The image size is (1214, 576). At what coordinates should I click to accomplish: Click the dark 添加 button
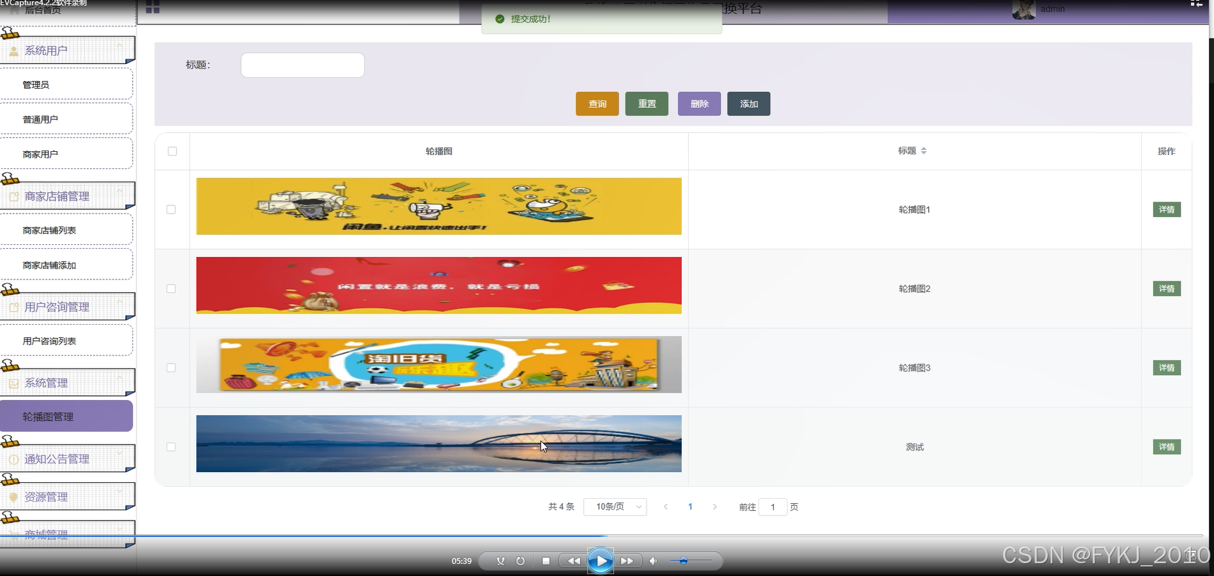click(749, 104)
